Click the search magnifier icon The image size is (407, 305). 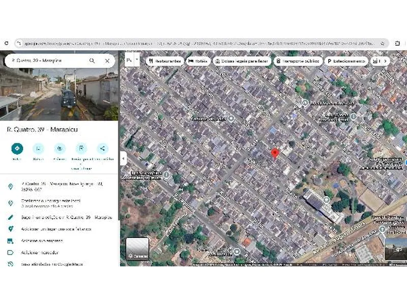coord(92,60)
